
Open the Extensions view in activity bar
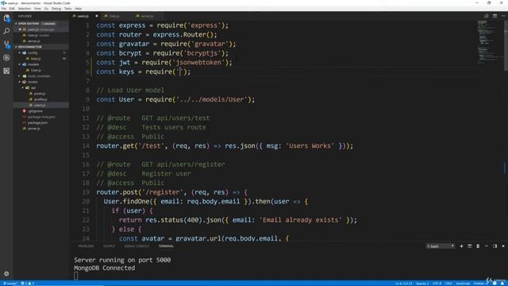point(6,71)
